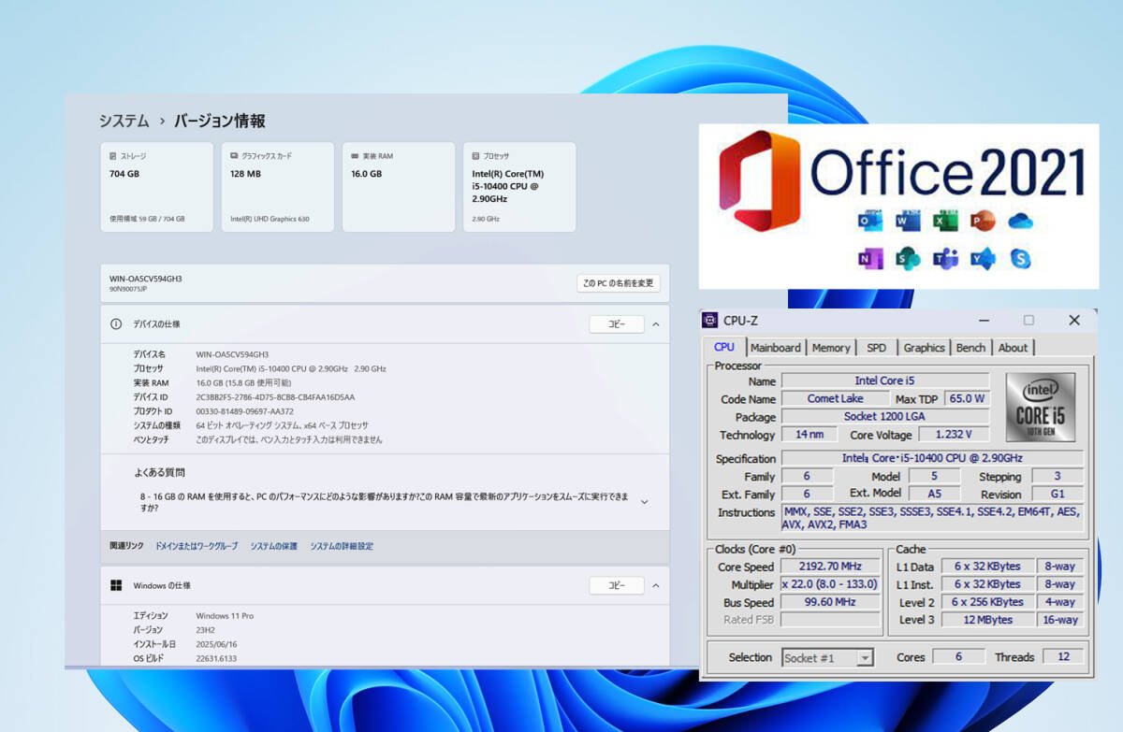The width and height of the screenshot is (1123, 732).
Task: Click the Excel icon in Office banner
Action: [945, 222]
